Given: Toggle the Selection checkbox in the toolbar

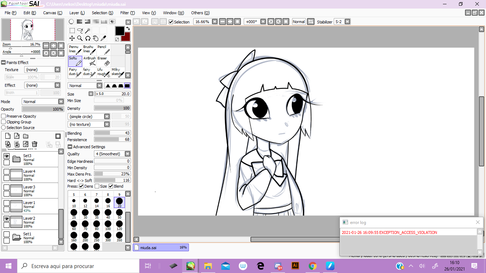Looking at the screenshot, I should tap(171, 22).
